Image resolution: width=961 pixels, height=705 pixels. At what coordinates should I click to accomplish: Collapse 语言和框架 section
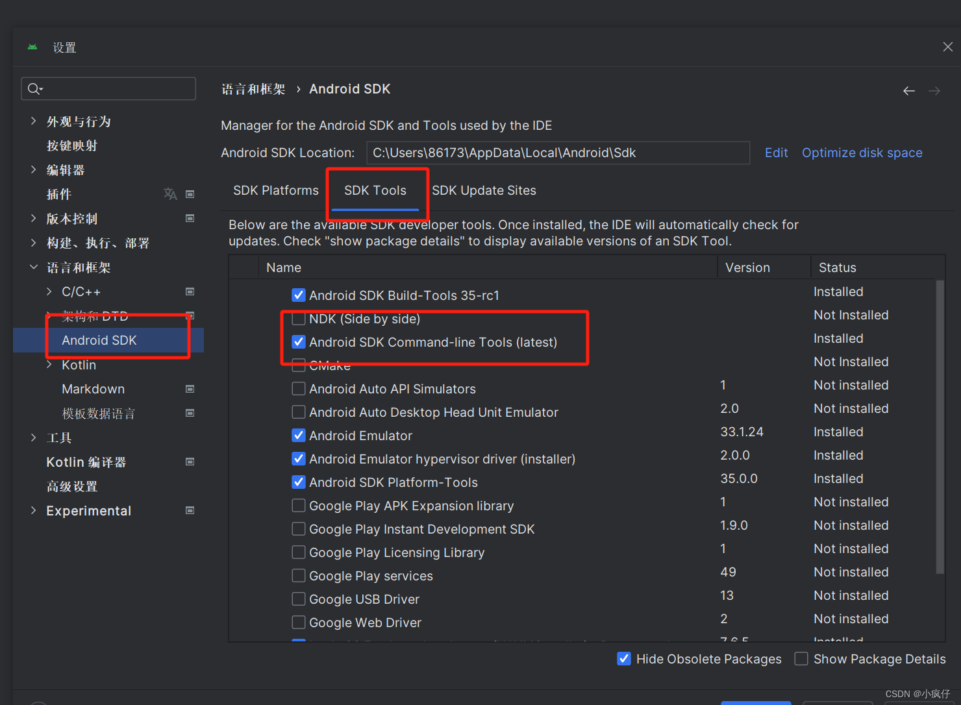coord(33,267)
